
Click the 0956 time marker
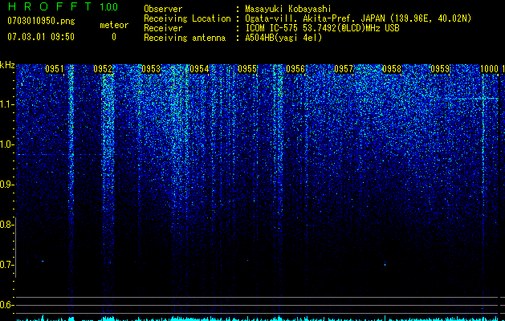[295, 69]
